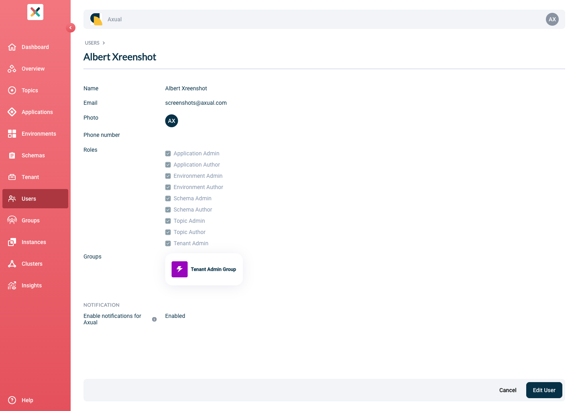Toggle the Tenant Admin checkbox
Image resolution: width=578 pixels, height=411 pixels.
[x=168, y=243]
